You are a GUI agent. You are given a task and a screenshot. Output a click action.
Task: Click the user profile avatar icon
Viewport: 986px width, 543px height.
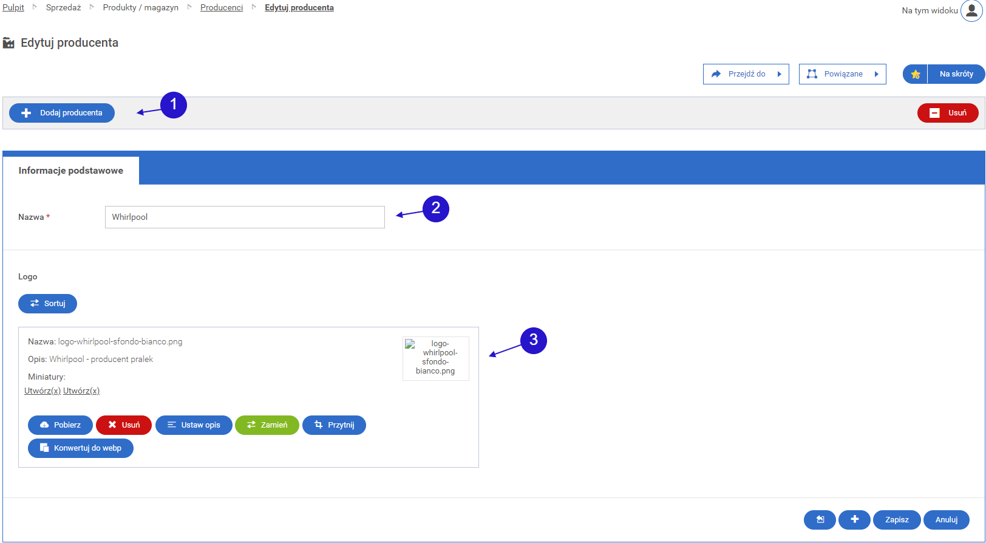point(971,10)
